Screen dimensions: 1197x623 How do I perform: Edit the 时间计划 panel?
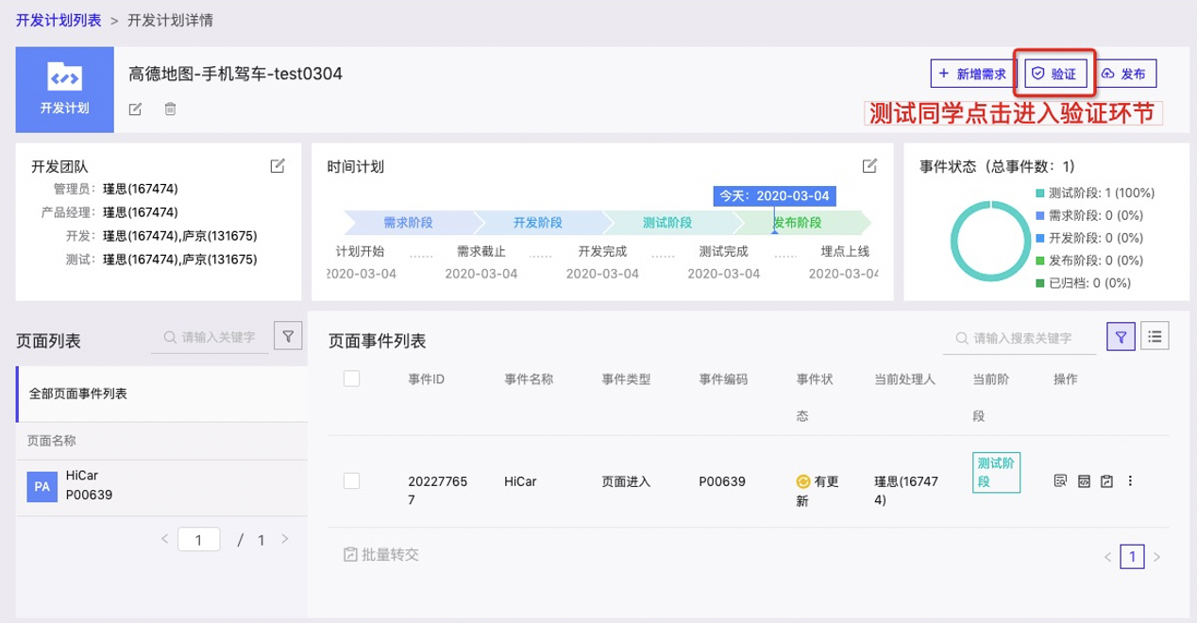869,166
